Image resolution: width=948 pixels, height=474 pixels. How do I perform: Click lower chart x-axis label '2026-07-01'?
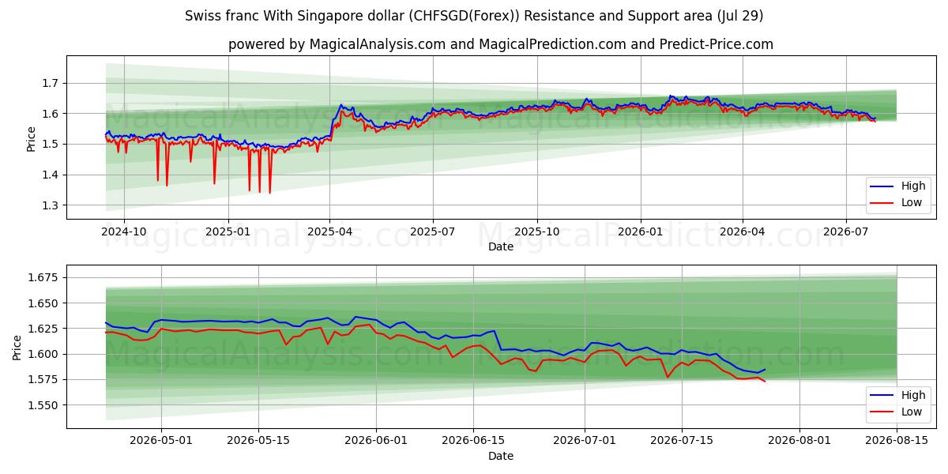point(585,442)
